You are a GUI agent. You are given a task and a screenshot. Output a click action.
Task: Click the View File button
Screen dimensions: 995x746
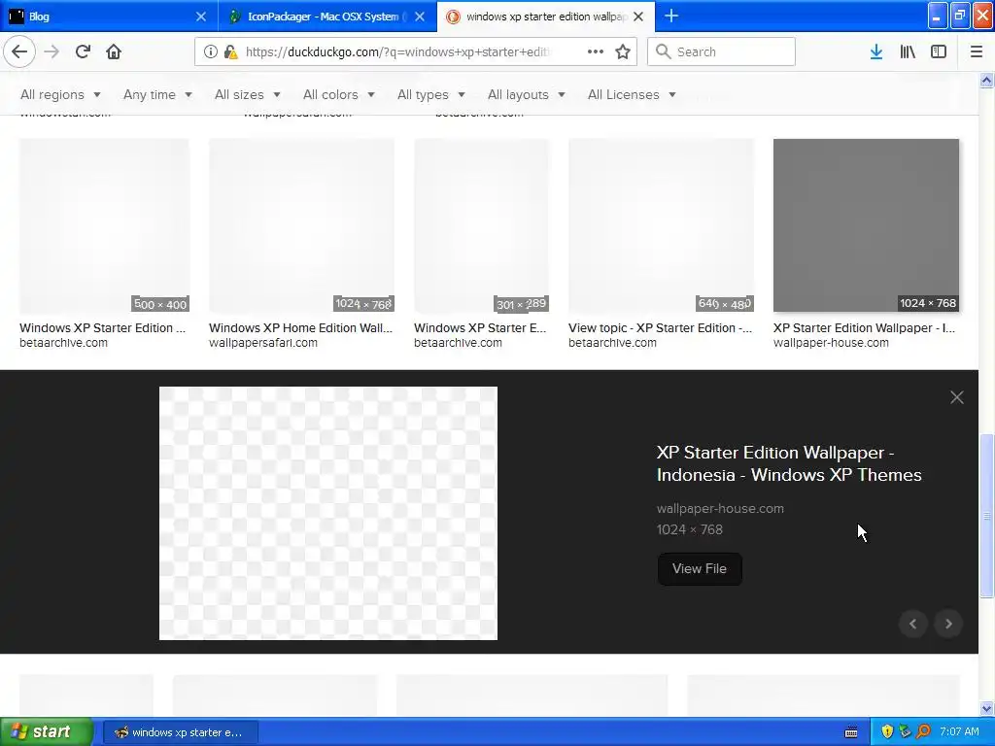[700, 569]
